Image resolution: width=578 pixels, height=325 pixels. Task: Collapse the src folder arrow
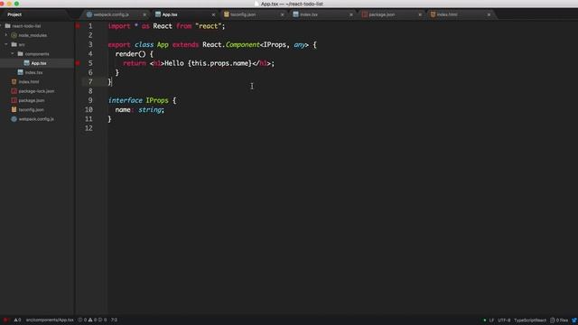pyautogui.click(x=6, y=44)
